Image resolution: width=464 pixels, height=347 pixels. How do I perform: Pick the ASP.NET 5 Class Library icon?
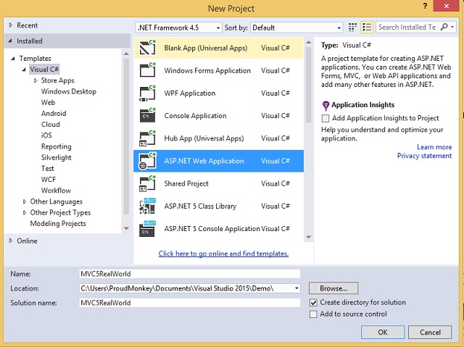[147, 206]
